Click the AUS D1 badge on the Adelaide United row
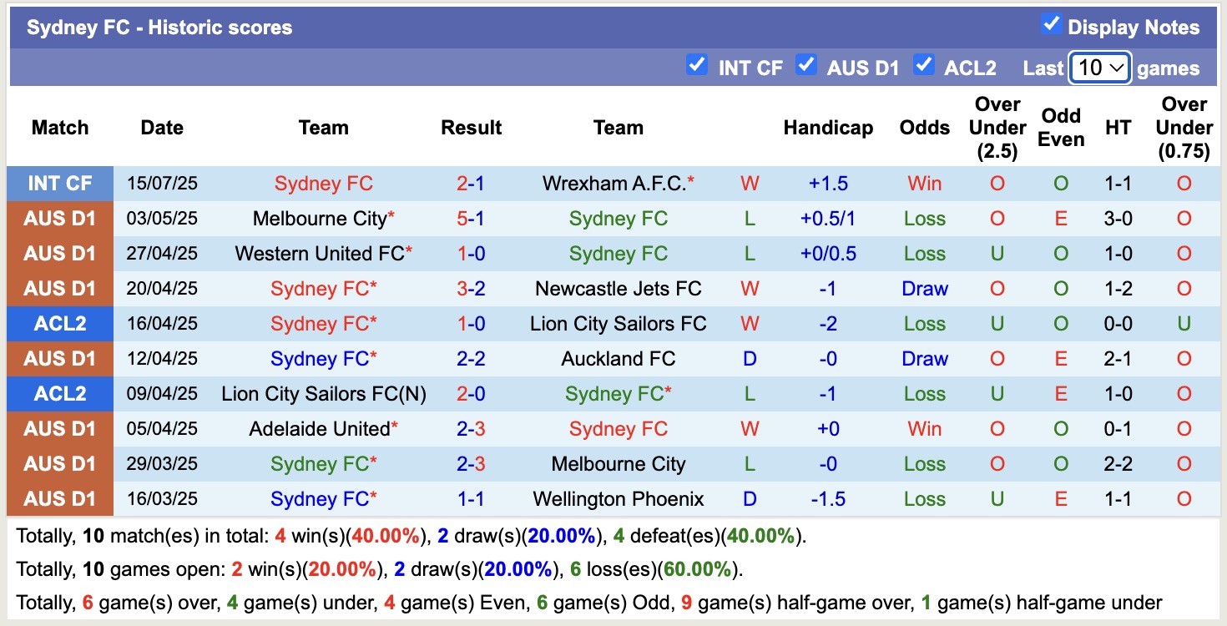Screen dimensions: 1227x626 click(58, 428)
